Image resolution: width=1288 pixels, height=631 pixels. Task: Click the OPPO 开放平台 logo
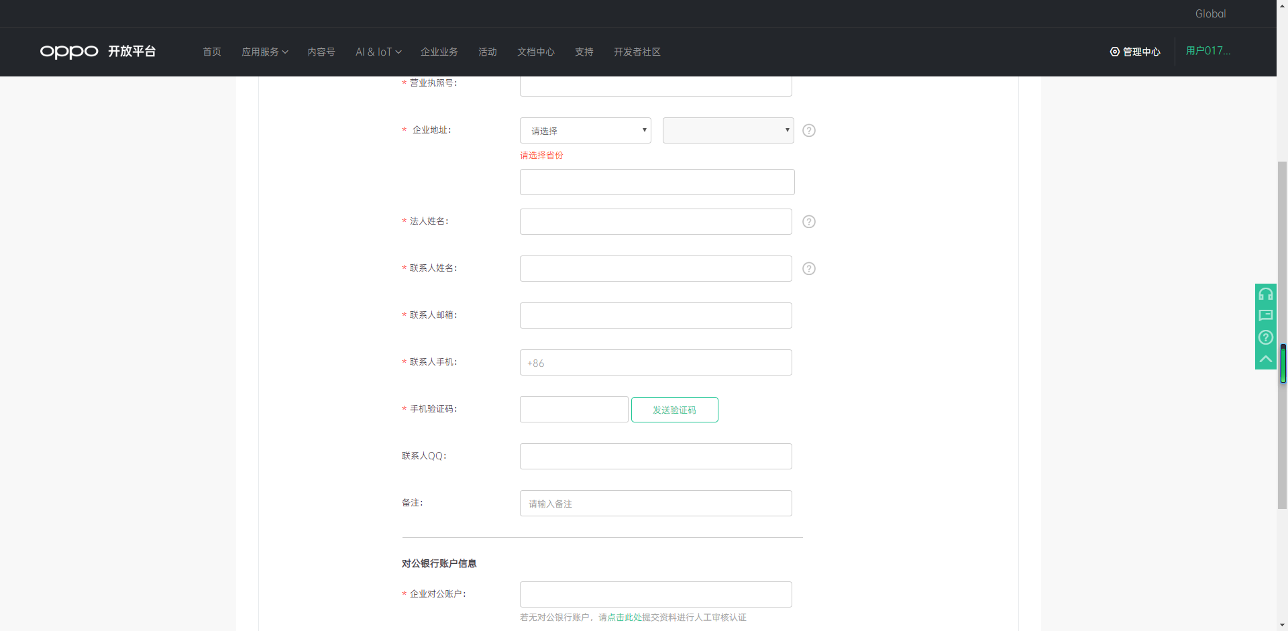tap(98, 52)
